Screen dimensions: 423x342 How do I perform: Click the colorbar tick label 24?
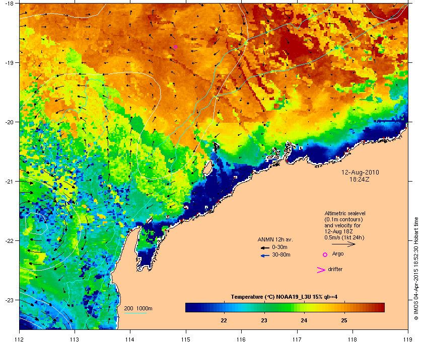click(x=304, y=320)
